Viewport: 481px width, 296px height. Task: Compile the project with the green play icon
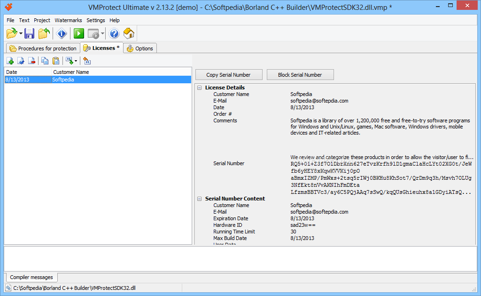point(79,33)
